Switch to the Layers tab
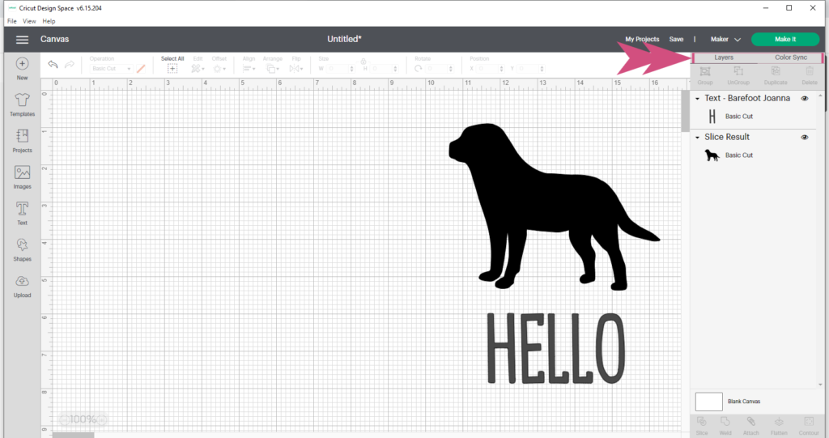829x438 pixels. (x=724, y=57)
